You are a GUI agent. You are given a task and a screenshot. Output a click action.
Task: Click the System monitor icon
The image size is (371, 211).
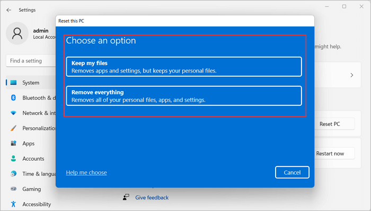pyautogui.click(x=13, y=82)
